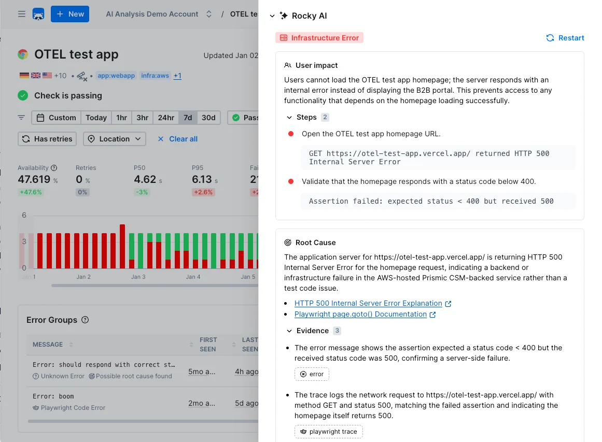The height and width of the screenshot is (442, 602).
Task: Open the hamburger navigation menu
Action: click(x=21, y=14)
